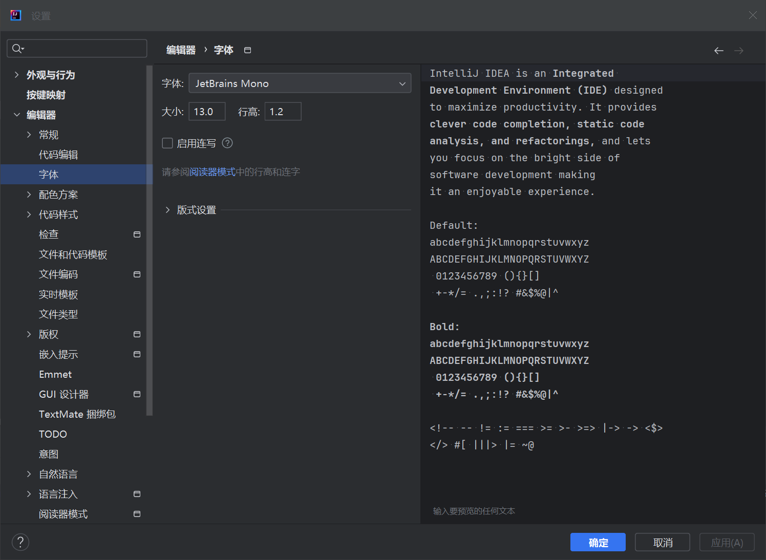Viewport: 766px width, 560px height.
Task: Collapse the 编辑器 section
Action: (x=17, y=115)
